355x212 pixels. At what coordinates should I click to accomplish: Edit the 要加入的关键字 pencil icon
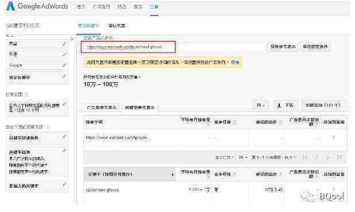pos(64,184)
